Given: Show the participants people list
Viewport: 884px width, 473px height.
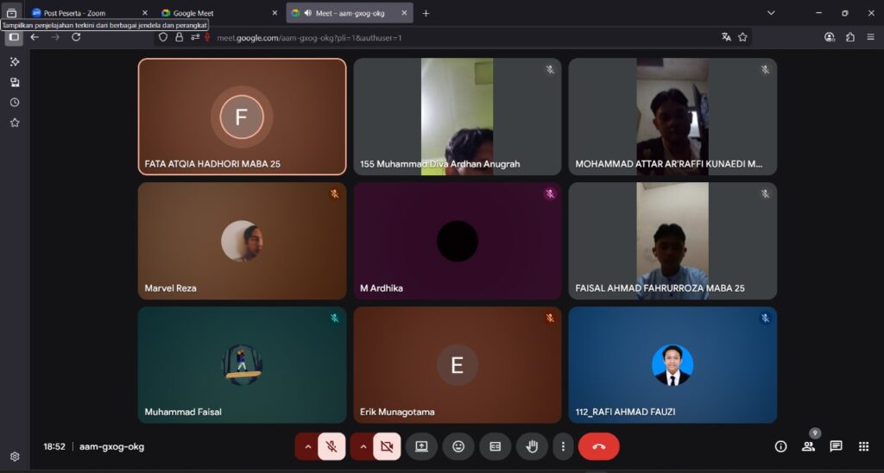Looking at the screenshot, I should 808,446.
